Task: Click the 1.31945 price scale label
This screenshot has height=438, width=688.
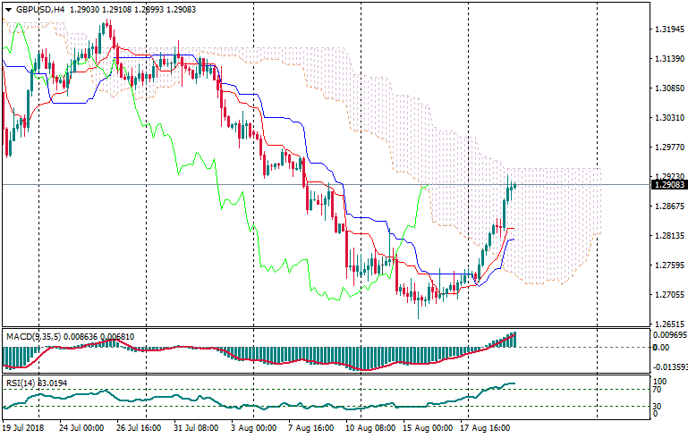Action: (x=669, y=29)
